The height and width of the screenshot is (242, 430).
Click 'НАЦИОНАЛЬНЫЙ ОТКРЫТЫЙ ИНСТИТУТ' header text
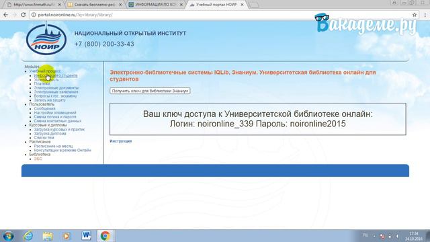(130, 33)
